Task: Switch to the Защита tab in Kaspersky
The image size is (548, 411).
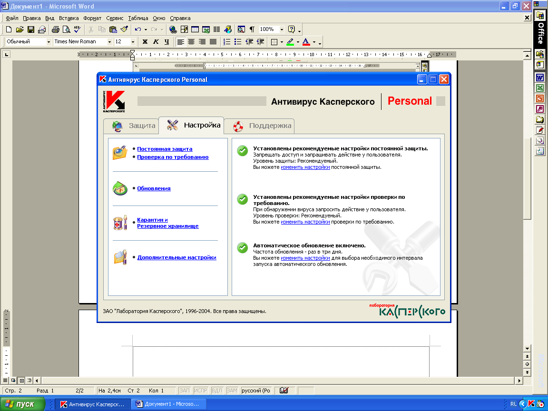Action: pyautogui.click(x=131, y=126)
